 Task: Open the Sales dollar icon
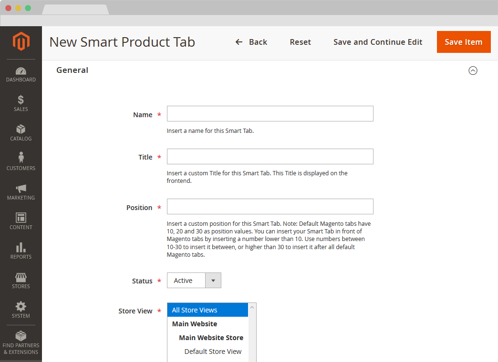(21, 100)
